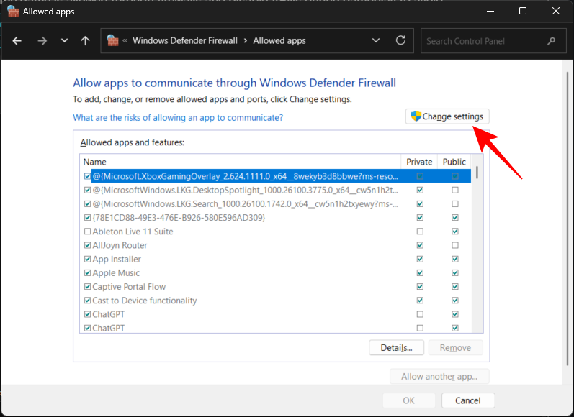Open recent locations chevron dropdown
The width and height of the screenshot is (574, 417).
tap(65, 41)
